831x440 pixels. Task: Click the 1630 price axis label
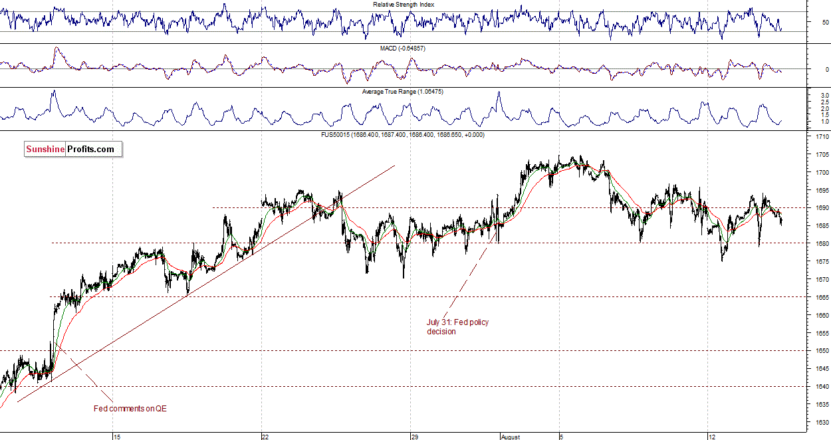[x=822, y=422]
